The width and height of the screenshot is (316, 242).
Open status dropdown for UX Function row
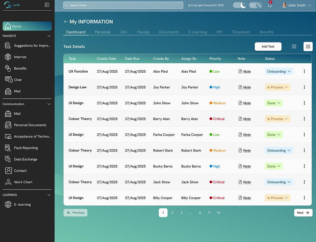(x=279, y=71)
